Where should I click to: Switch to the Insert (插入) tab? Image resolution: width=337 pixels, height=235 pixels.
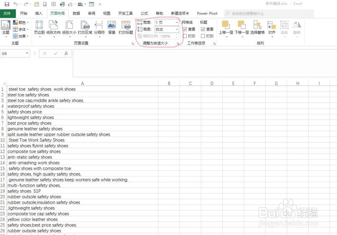39,13
